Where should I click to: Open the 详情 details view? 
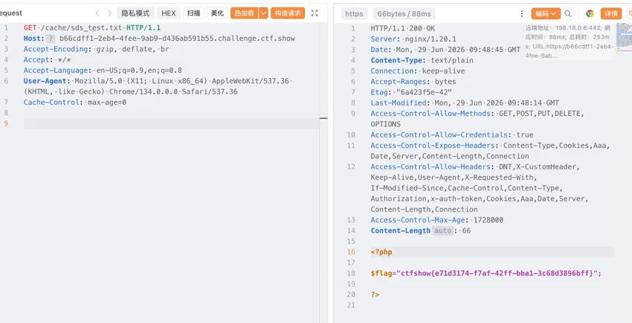[x=611, y=13]
